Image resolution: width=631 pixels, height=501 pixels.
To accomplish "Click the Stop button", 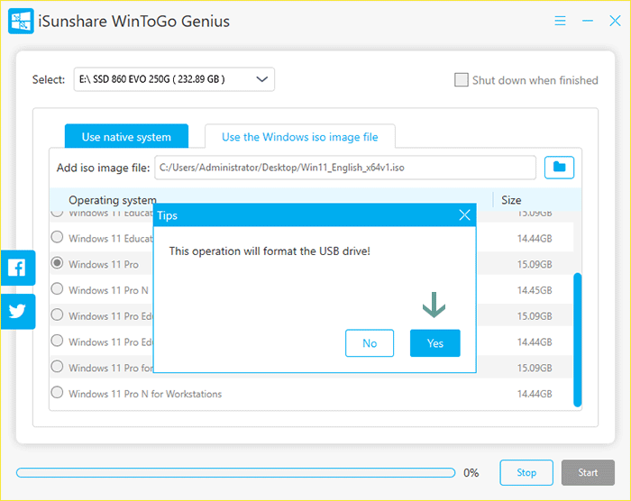I will pos(526,472).
